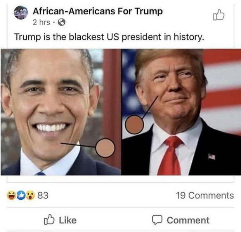Viewport: 241px width, 232px height.
Task: Click the Wow reaction emoji
Action: (30, 195)
